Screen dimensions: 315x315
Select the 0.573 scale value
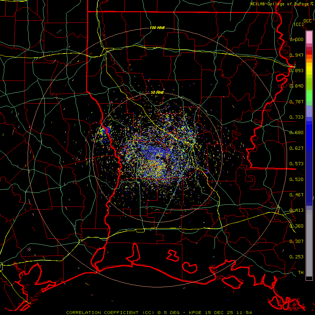click(296, 164)
